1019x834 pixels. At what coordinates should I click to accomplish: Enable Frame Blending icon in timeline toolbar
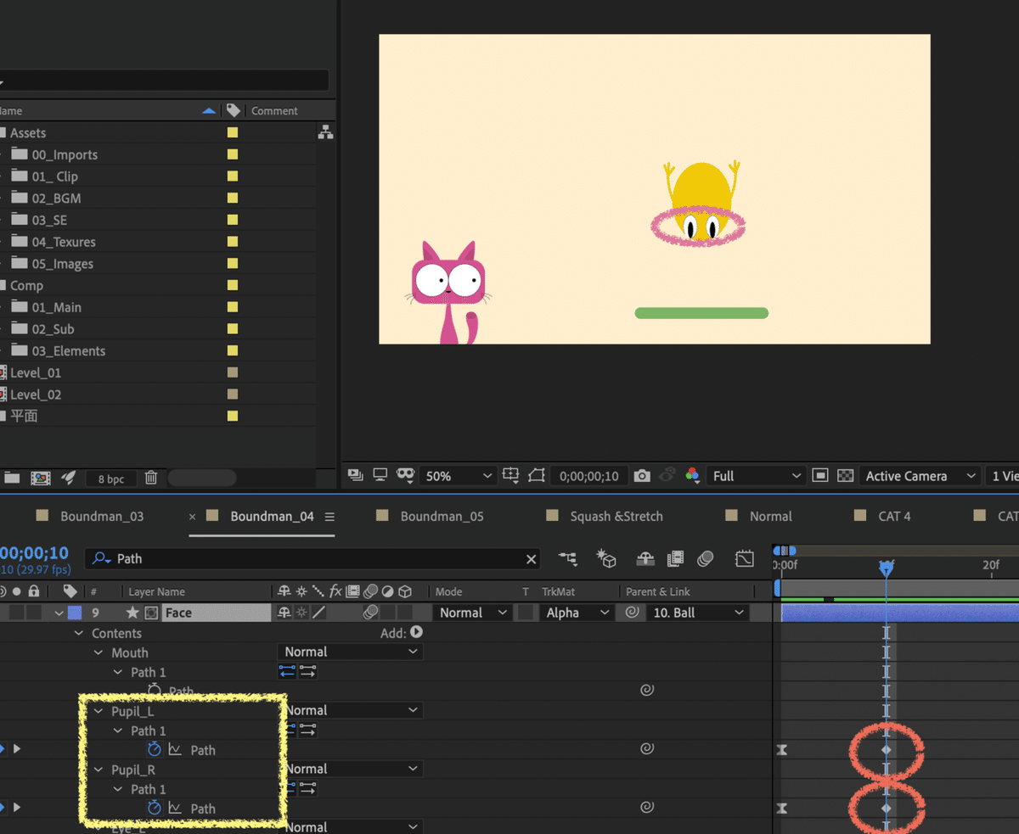[676, 558]
